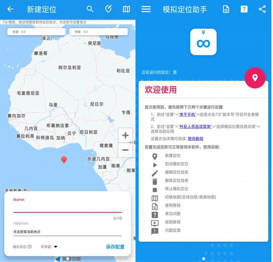Zoom in the map with plus button
Screen dimensions: 273x262
pyautogui.click(x=125, y=135)
